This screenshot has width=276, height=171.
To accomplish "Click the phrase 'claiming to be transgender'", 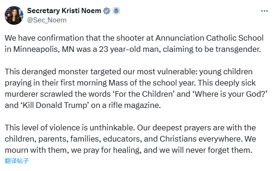I will [211, 50].
